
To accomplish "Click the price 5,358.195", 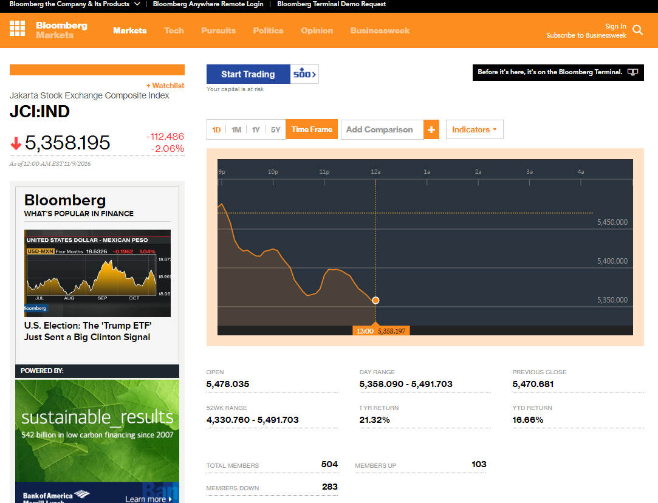I will pos(67,143).
